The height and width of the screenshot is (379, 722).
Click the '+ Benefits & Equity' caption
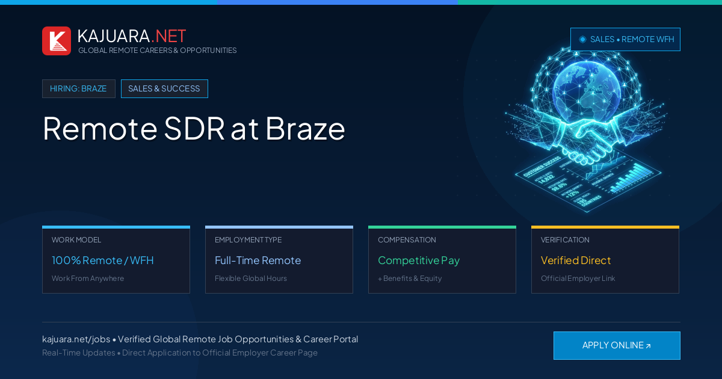[x=410, y=279]
